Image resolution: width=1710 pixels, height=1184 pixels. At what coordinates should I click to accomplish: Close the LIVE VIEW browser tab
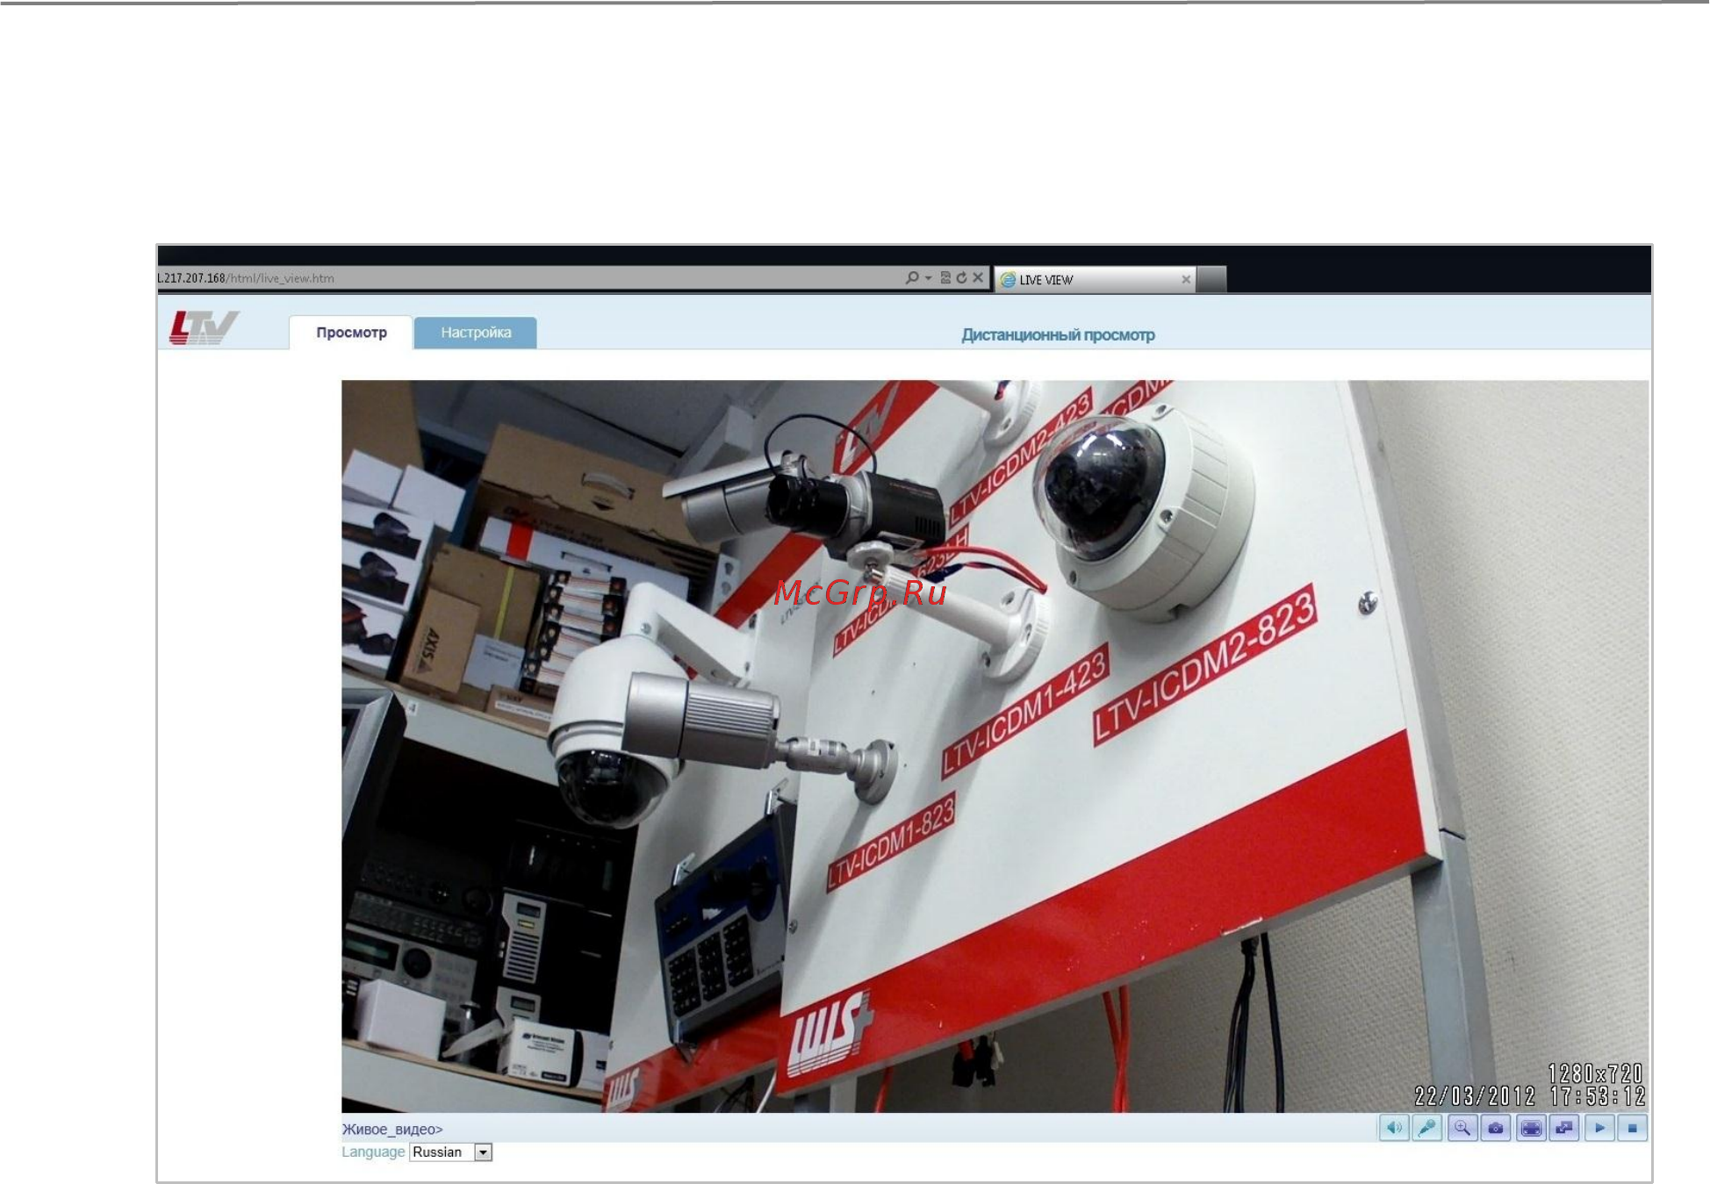pyautogui.click(x=1186, y=280)
